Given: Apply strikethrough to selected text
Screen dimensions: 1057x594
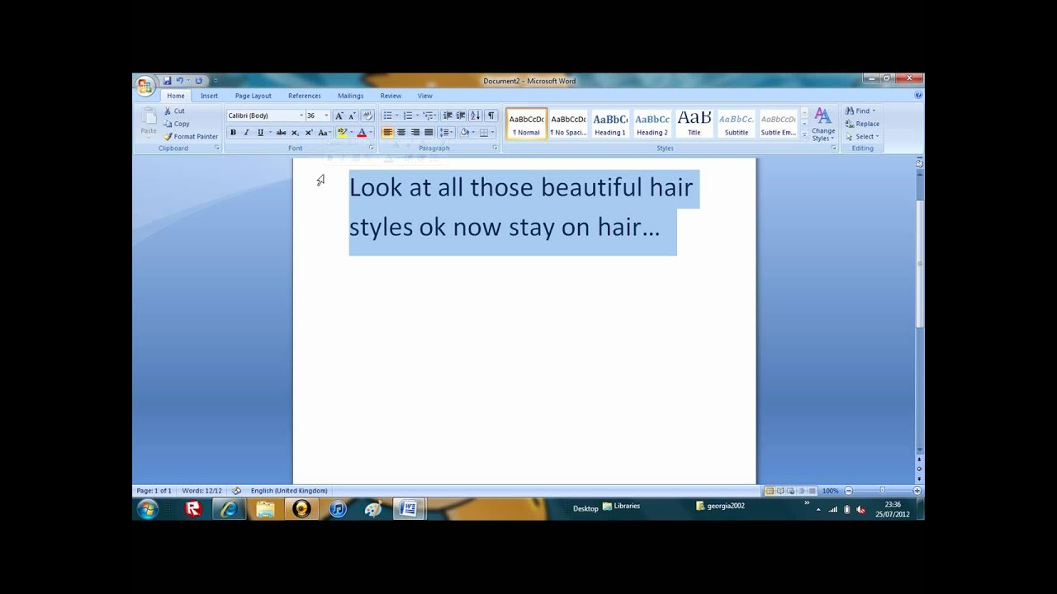Looking at the screenshot, I should coord(281,133).
